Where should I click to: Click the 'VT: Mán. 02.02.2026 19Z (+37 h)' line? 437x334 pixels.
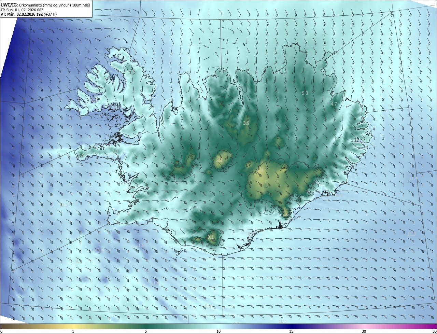click(28, 14)
